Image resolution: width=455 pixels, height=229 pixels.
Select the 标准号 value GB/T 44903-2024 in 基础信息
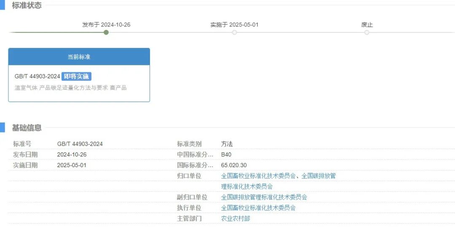80,144
